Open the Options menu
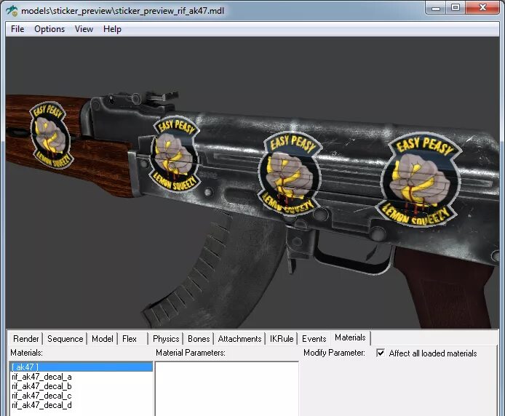The width and height of the screenshot is (505, 416). pos(49,29)
